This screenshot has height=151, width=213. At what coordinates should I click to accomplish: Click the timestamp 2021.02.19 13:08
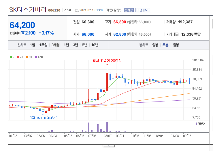(x=92, y=10)
